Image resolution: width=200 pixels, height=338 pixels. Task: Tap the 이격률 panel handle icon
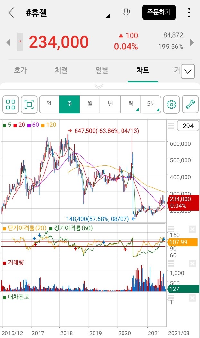[171, 229]
